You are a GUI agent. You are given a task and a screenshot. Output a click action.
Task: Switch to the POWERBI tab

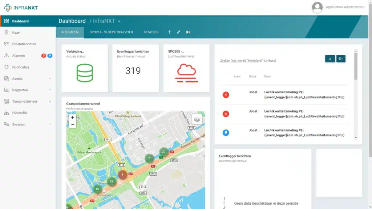pyautogui.click(x=151, y=32)
